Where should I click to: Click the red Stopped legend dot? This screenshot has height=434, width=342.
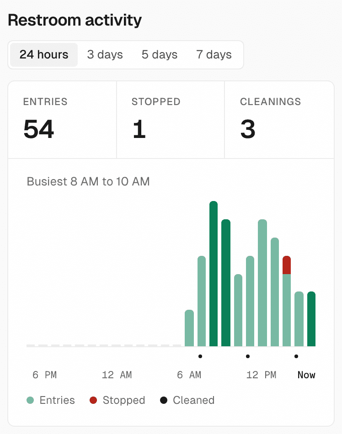point(93,400)
